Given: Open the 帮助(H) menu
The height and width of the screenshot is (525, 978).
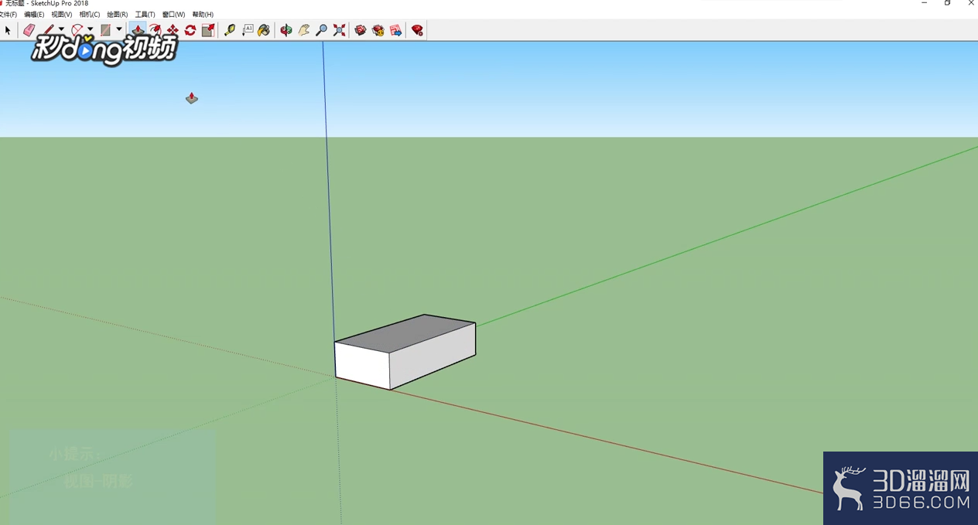Looking at the screenshot, I should click(203, 15).
